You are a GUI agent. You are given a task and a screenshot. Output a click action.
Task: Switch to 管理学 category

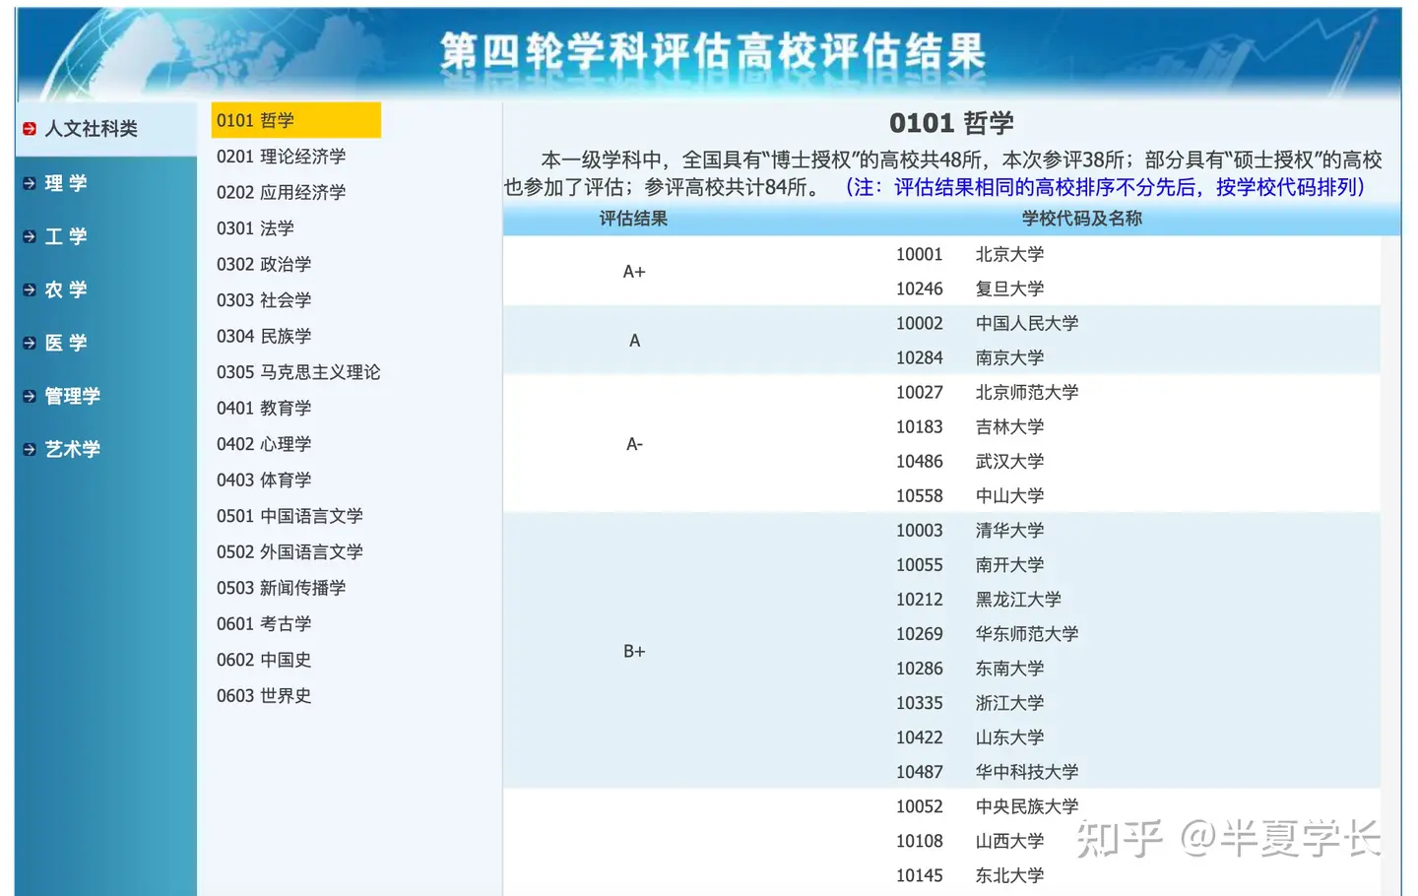click(72, 396)
